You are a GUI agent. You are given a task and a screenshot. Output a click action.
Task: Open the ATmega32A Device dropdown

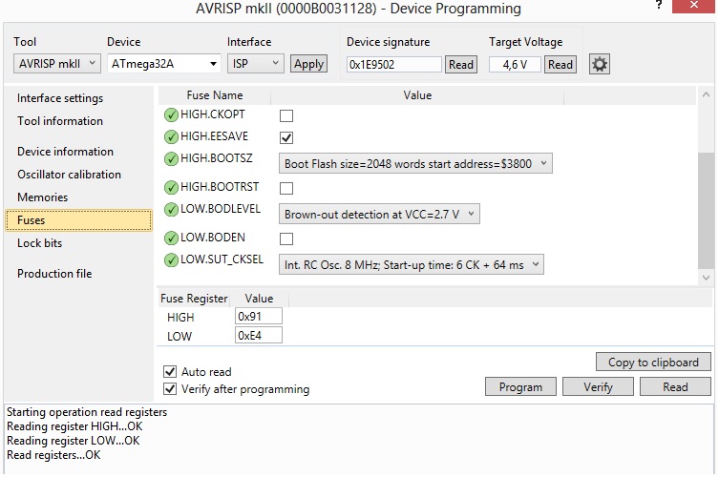tap(163, 64)
